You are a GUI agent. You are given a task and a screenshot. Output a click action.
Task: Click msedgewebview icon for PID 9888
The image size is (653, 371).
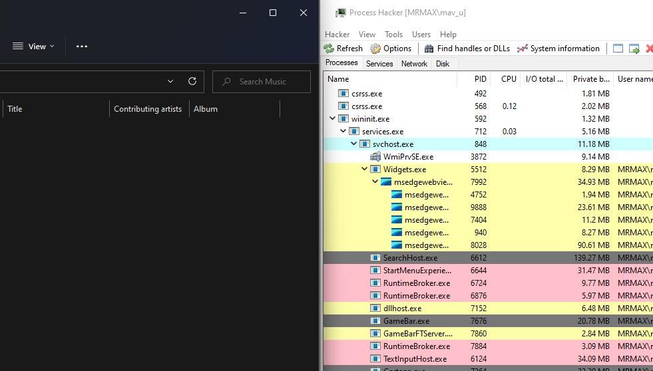pyautogui.click(x=397, y=207)
